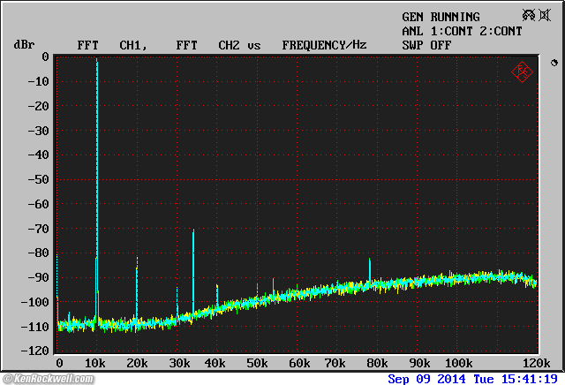
Task: Toggle the SWP OFF sweep status
Action: click(426, 44)
